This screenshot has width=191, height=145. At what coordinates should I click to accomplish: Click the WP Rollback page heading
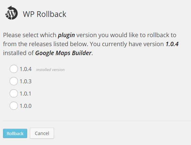(44, 14)
